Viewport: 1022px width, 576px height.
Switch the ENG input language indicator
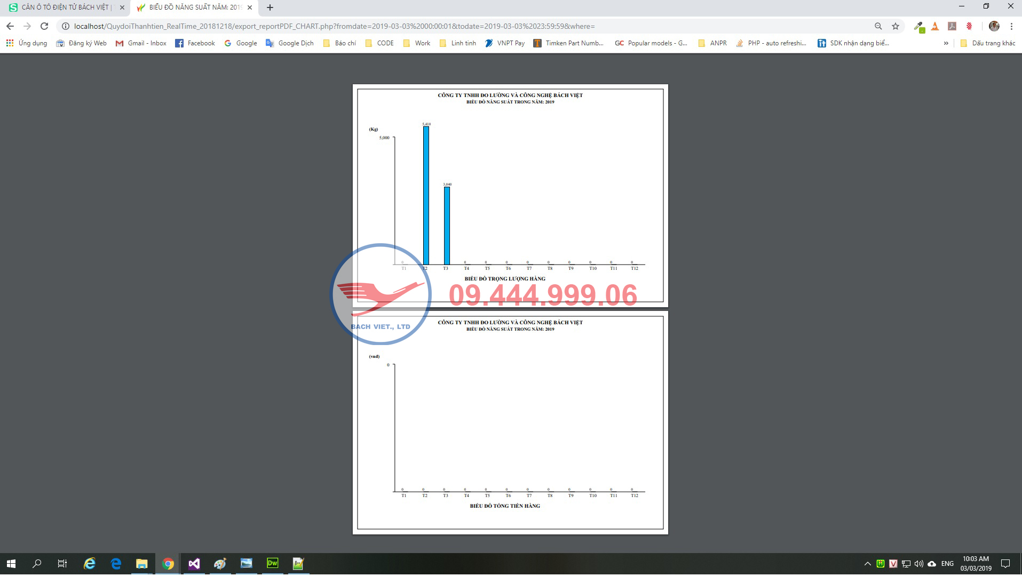[947, 564]
